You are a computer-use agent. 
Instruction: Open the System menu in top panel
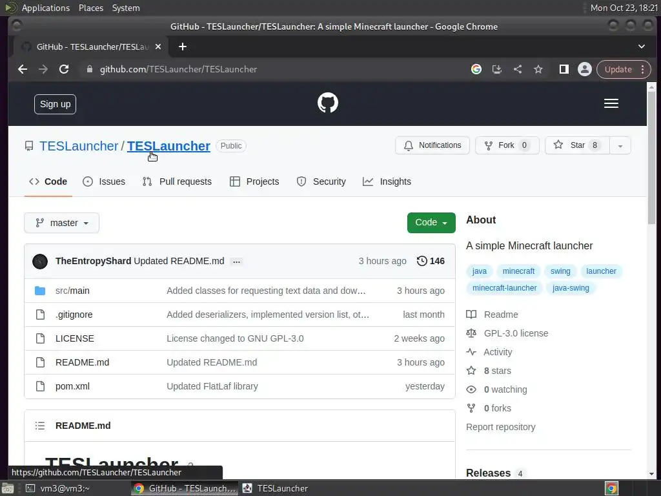pyautogui.click(x=126, y=8)
